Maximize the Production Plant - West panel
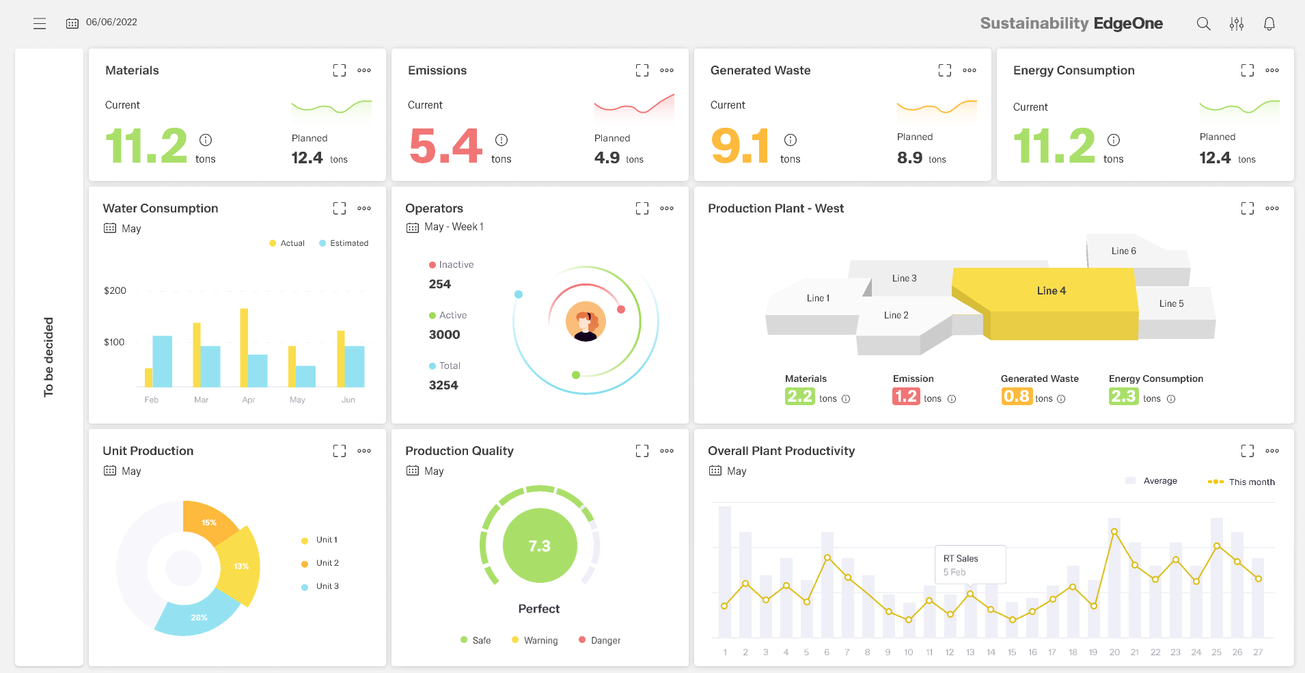Screen dimensions: 1305x673 1247,208
